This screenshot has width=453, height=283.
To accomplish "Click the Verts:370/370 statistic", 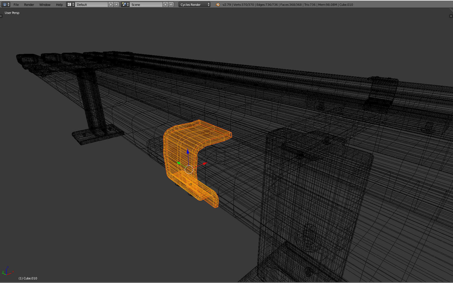I will (x=243, y=5).
